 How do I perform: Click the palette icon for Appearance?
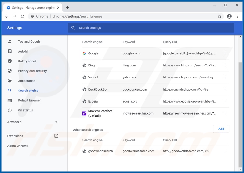pyautogui.click(x=10, y=81)
